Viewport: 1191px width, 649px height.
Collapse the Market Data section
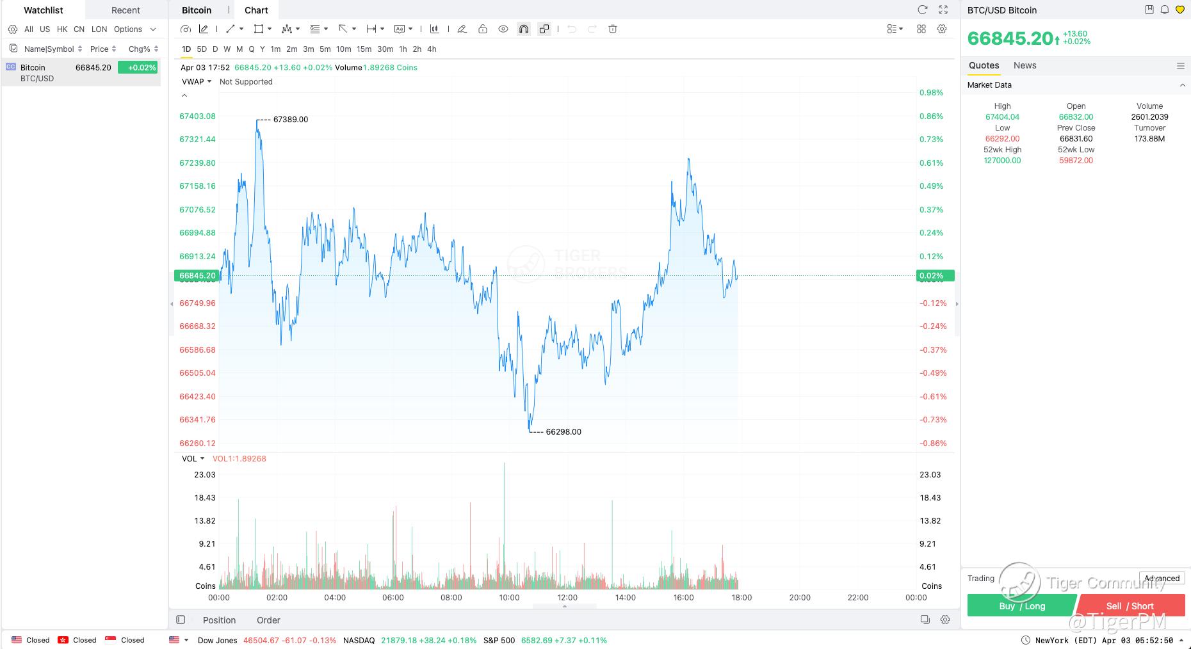point(1182,85)
